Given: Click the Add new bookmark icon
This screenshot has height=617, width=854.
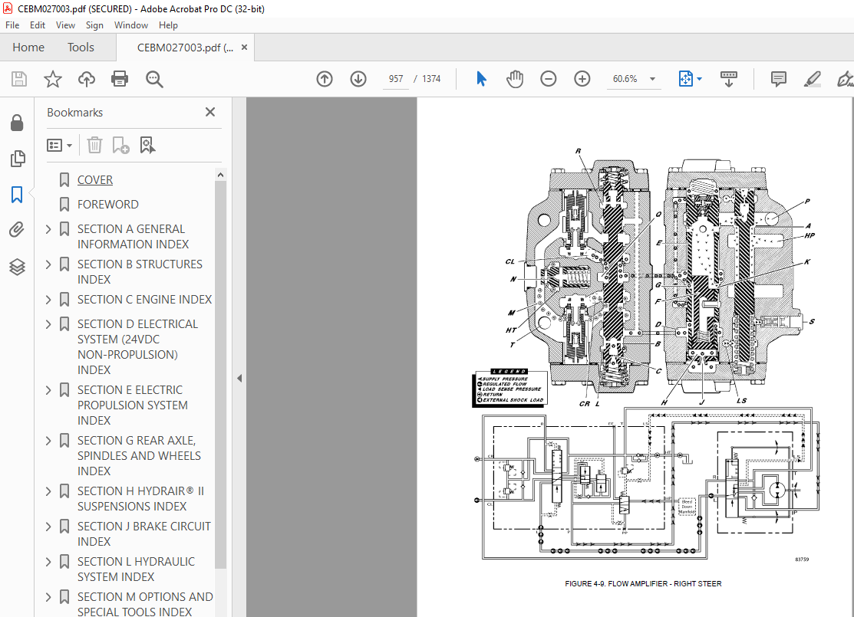Looking at the screenshot, I should coord(120,146).
